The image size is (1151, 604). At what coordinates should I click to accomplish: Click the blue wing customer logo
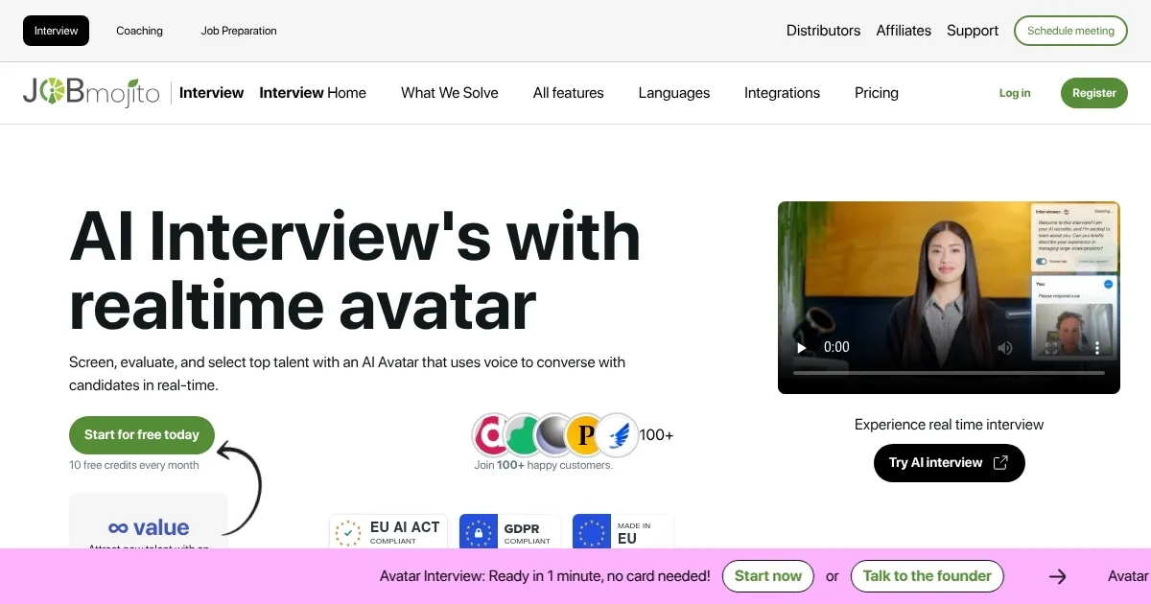point(617,435)
